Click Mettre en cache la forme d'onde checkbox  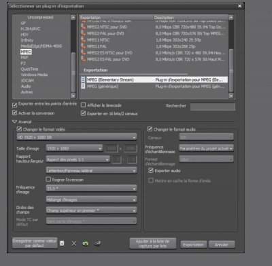tap(151, 180)
